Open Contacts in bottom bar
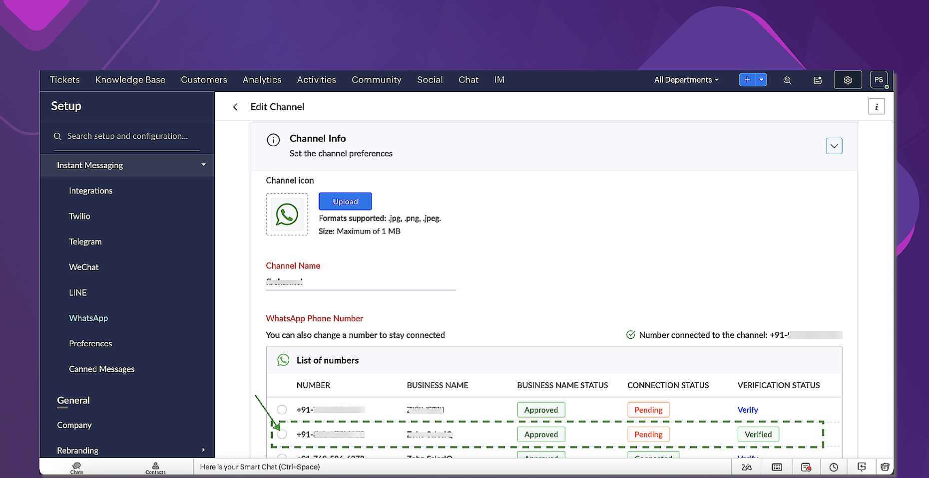 point(155,467)
